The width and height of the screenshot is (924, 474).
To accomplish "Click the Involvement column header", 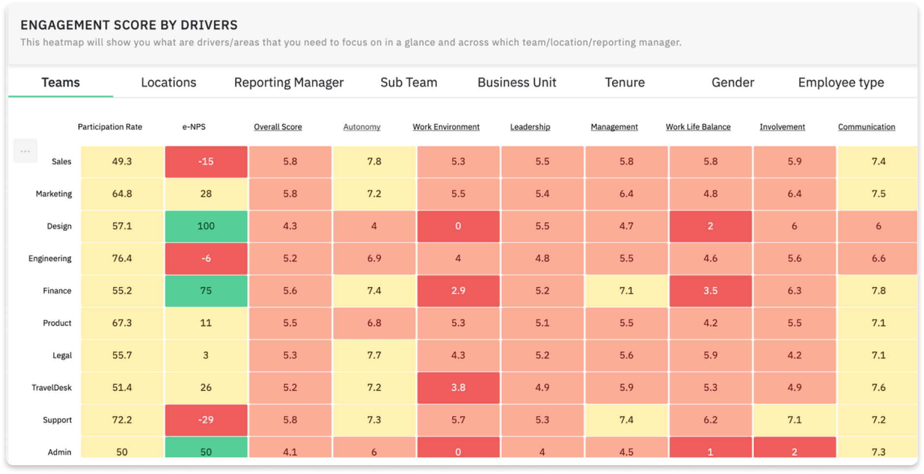I will pos(782,126).
